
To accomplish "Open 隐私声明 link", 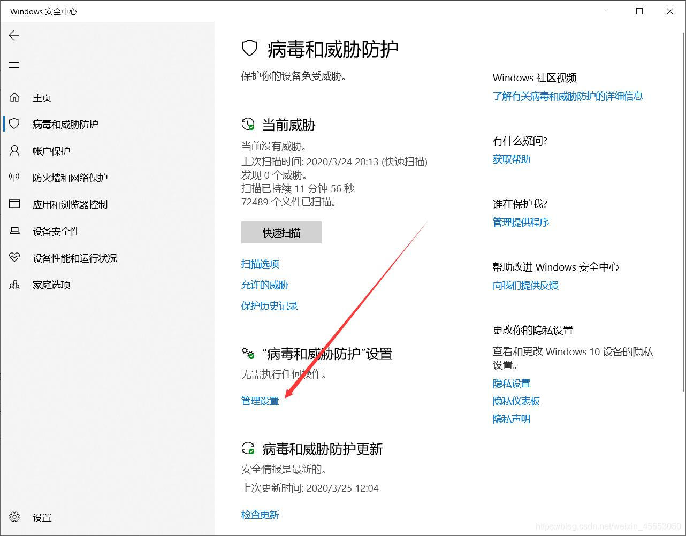I will coord(512,418).
